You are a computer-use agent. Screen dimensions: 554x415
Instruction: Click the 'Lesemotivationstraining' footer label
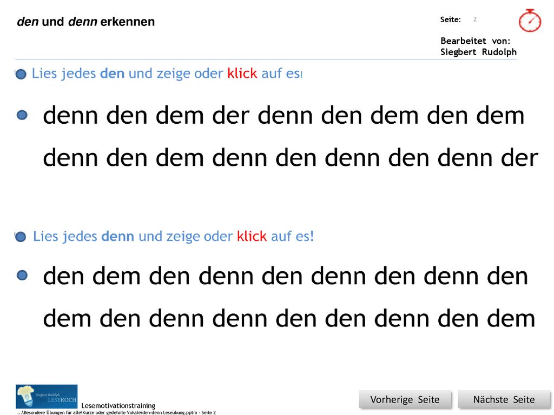[x=118, y=405]
